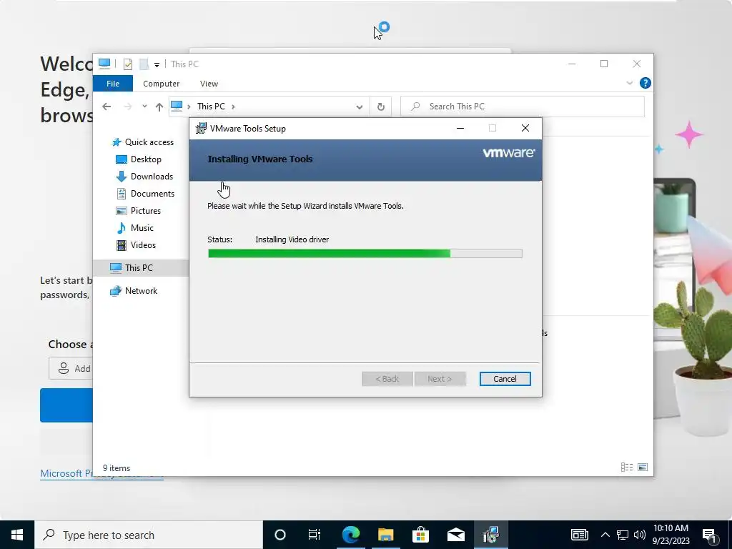Image resolution: width=732 pixels, height=549 pixels.
Task: Open the notification center icon
Action: (x=709, y=535)
